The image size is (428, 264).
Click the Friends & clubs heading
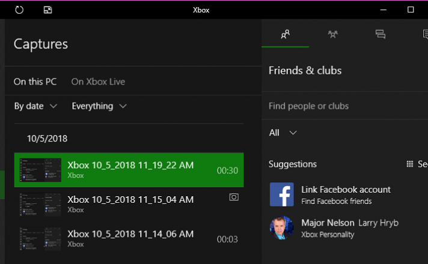coord(305,71)
